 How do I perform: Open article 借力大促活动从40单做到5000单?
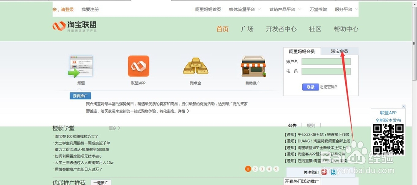click(x=81, y=150)
